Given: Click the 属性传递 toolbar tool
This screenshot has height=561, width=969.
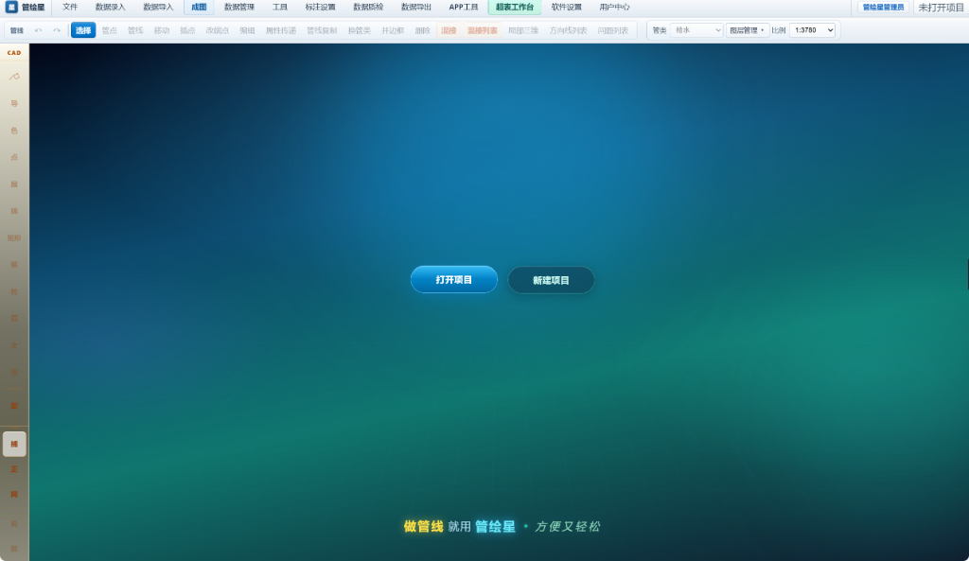Looking at the screenshot, I should click(x=281, y=30).
